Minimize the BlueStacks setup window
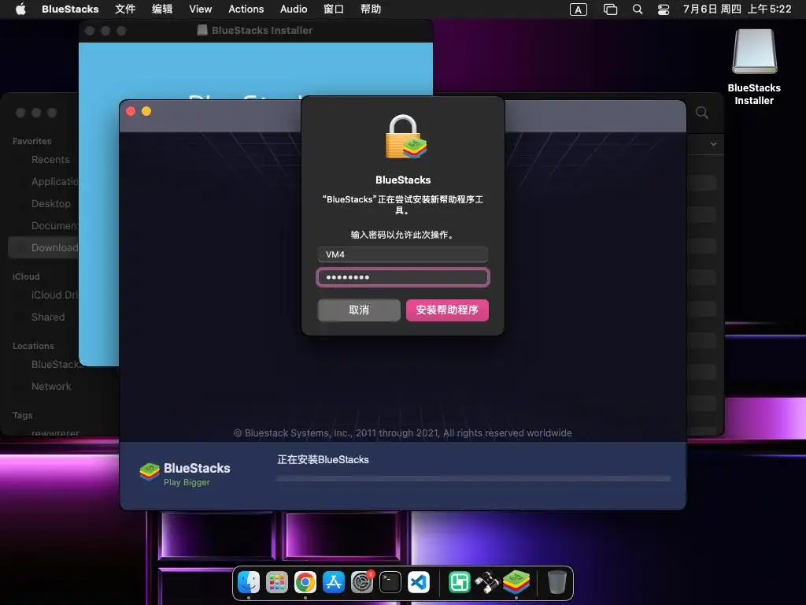The image size is (806, 605). point(146,111)
